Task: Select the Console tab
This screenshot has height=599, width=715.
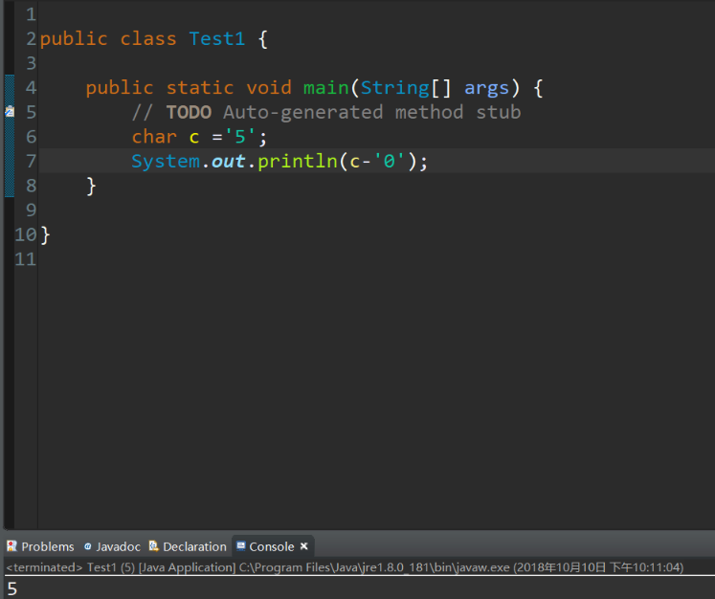Action: tap(271, 546)
